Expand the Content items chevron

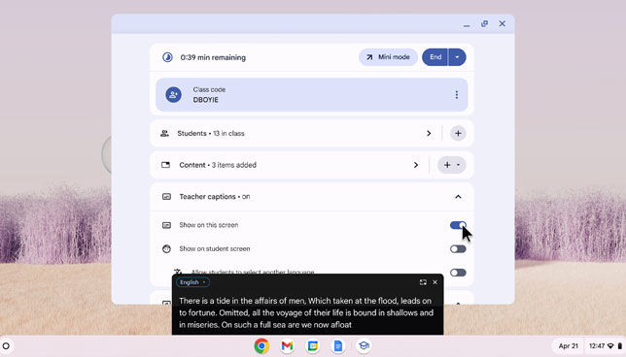coord(416,165)
